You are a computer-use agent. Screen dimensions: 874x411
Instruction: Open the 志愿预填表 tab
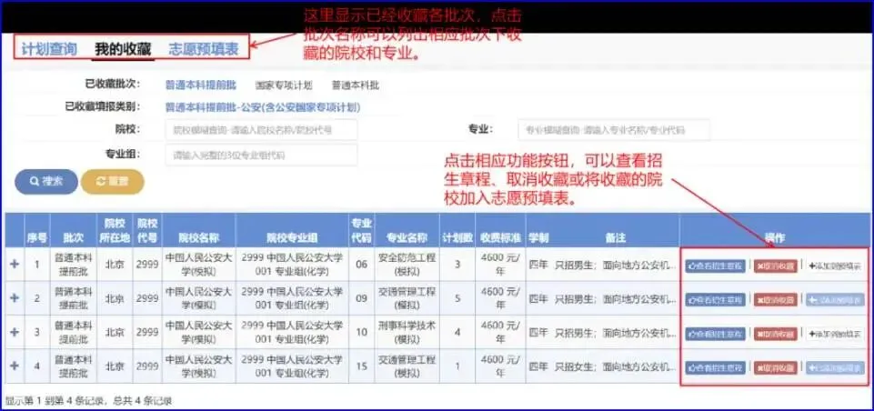[204, 49]
